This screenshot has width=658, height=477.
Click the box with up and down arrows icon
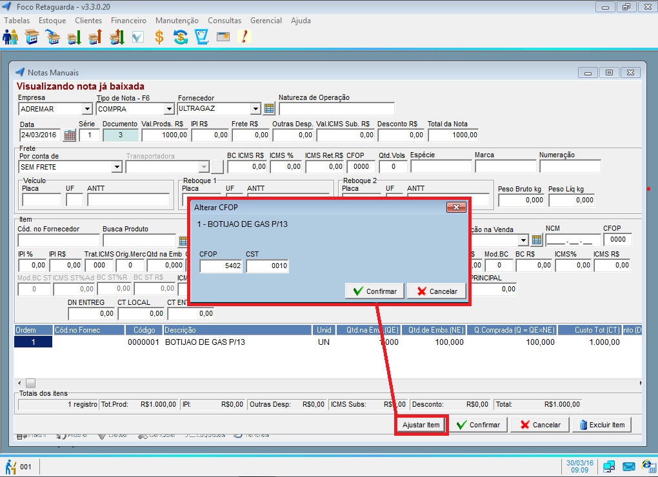[x=117, y=37]
